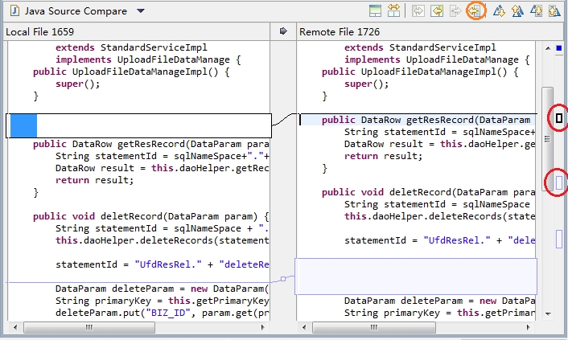Jump to the black-outlined change mark in overview ruler
This screenshot has height=340, width=568.
[559, 117]
